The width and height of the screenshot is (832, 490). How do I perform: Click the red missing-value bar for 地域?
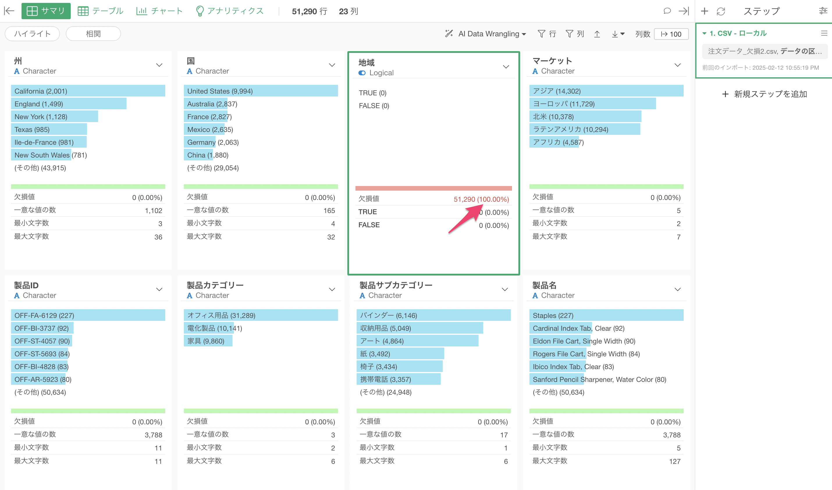tap(433, 188)
